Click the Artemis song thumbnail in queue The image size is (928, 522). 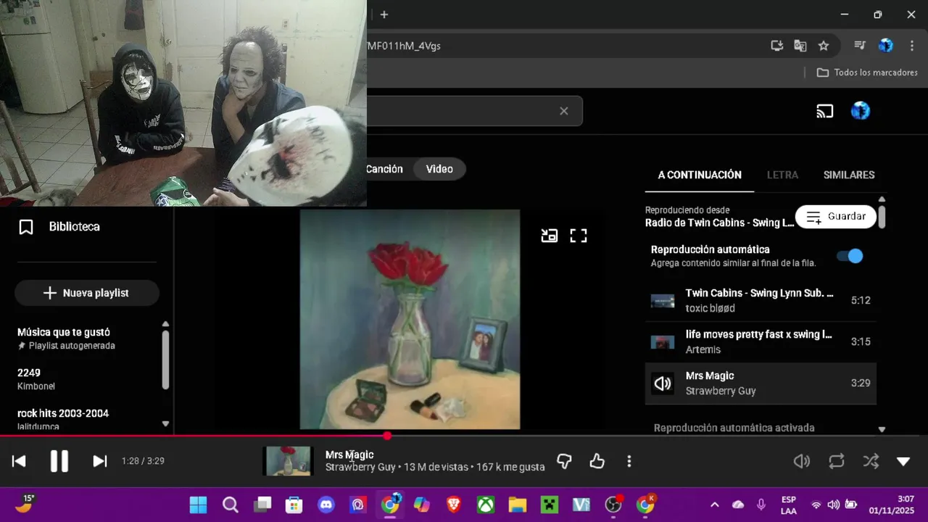[x=663, y=342]
